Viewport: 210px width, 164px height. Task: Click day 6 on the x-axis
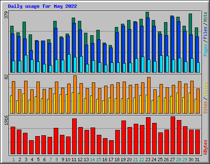pyautogui.click(x=44, y=159)
